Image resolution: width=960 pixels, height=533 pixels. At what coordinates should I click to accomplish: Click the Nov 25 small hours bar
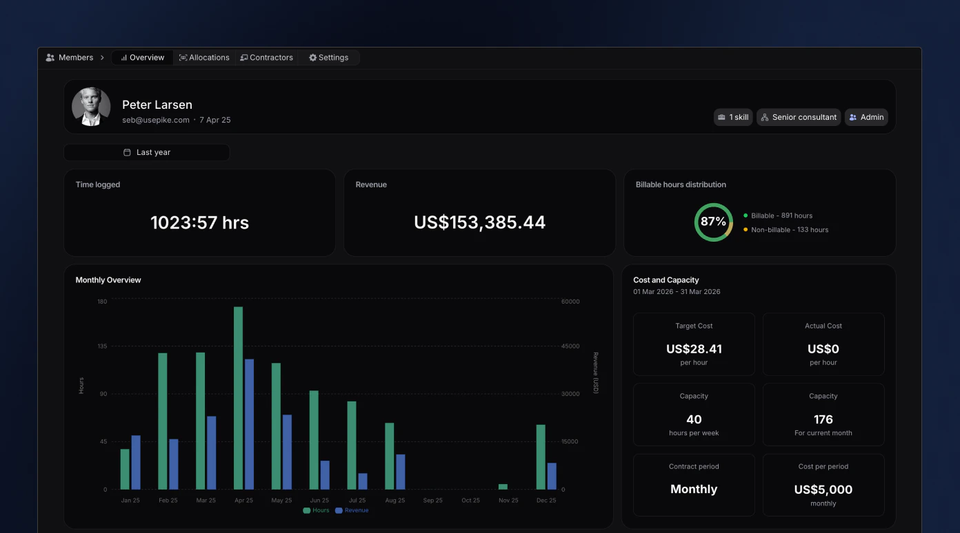pyautogui.click(x=503, y=487)
